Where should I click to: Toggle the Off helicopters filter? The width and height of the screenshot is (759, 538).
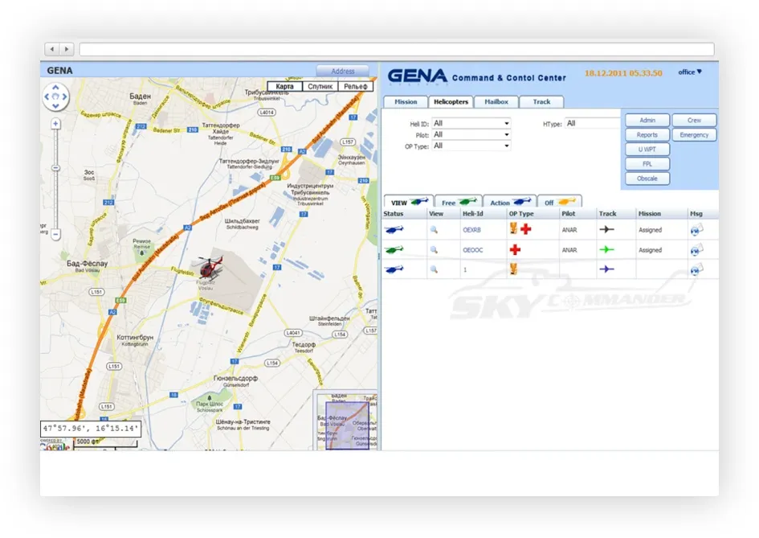tap(560, 202)
